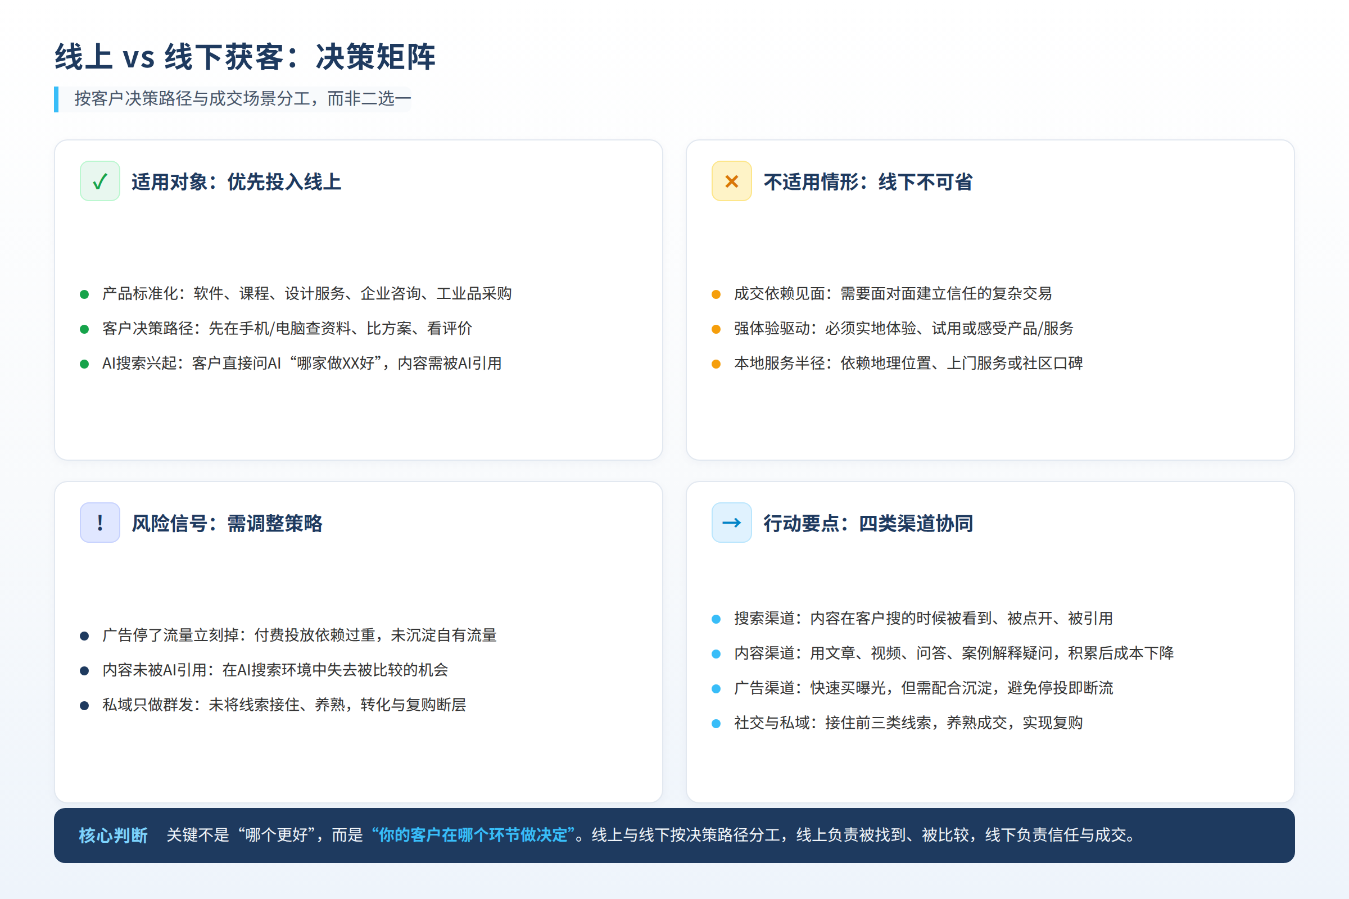Click footer sentence 线上与线下按决策路径分工
Screen dimensions: 1349x899
686,836
